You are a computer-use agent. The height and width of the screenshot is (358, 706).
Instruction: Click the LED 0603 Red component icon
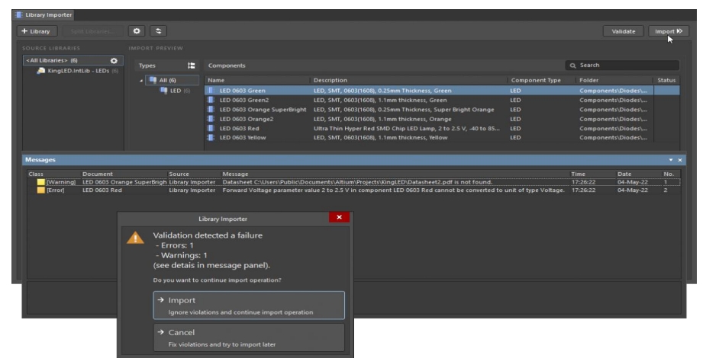click(210, 128)
